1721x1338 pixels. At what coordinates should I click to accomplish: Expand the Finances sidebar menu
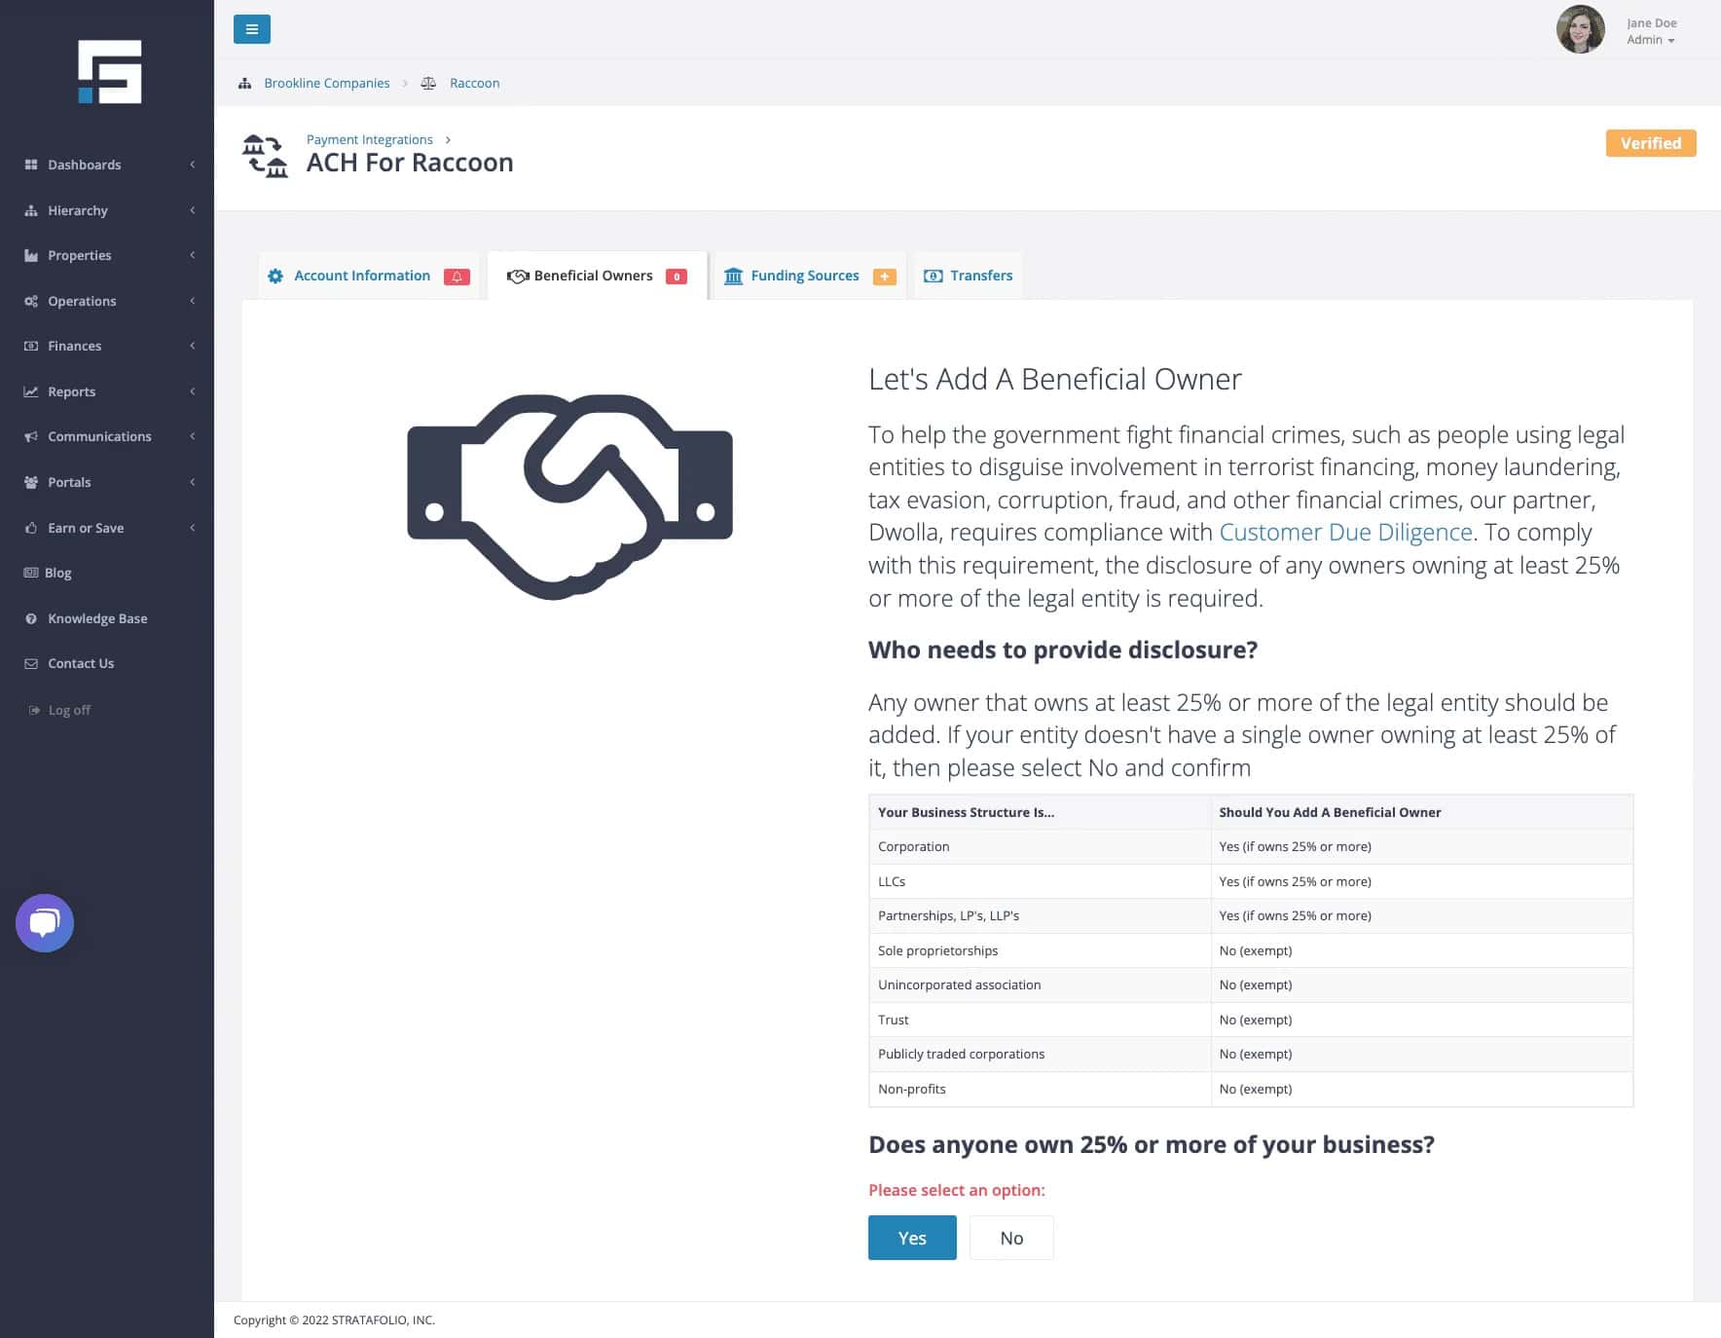[x=75, y=346]
